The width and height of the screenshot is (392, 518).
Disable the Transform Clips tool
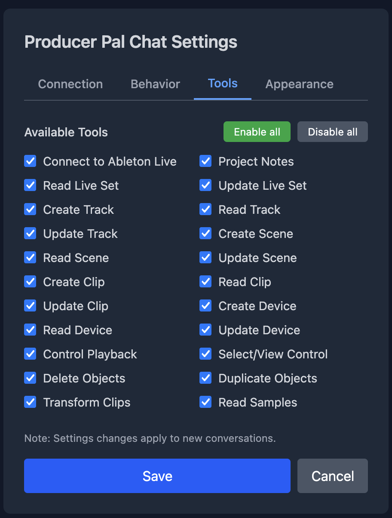point(30,402)
